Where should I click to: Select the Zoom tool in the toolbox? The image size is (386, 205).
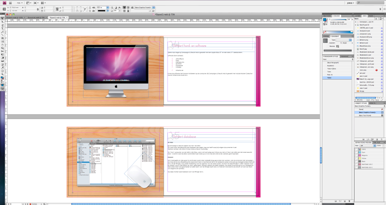tap(2, 74)
